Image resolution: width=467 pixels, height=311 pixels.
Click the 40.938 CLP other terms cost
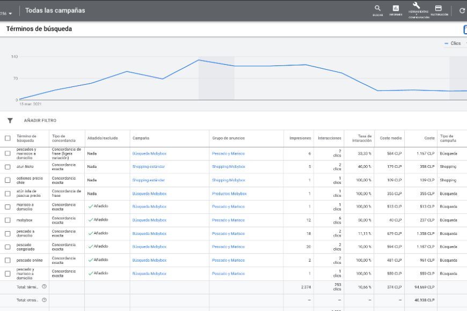(425, 300)
